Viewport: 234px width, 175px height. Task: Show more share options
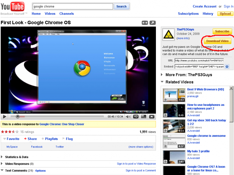(x=141, y=147)
